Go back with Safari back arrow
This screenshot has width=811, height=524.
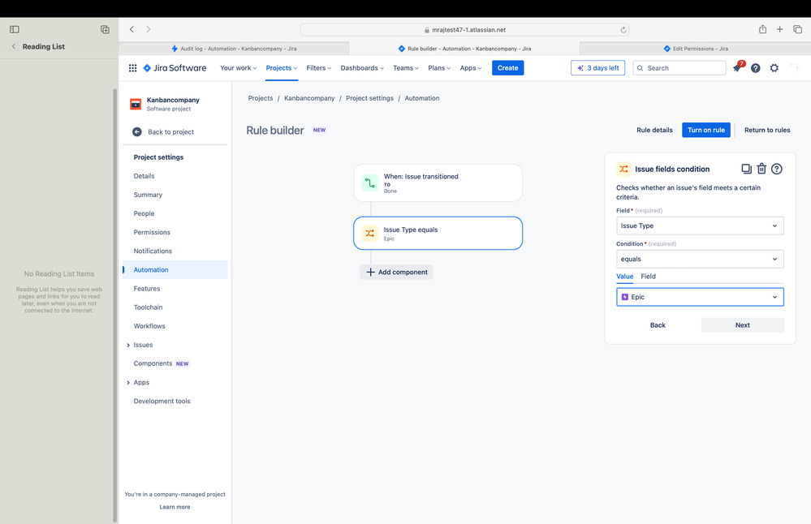tap(132, 29)
